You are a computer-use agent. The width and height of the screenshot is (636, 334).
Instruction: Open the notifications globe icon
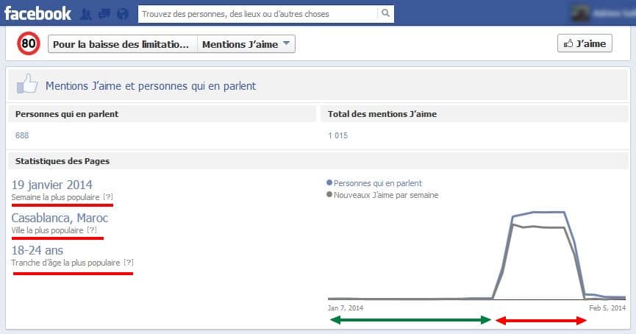[x=122, y=14]
